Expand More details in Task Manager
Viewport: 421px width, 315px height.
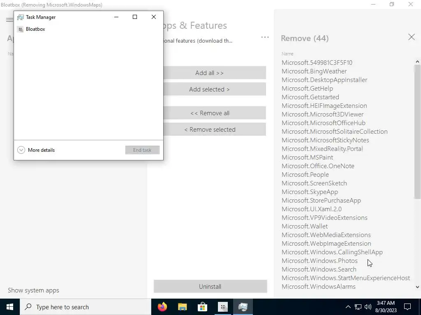36,150
